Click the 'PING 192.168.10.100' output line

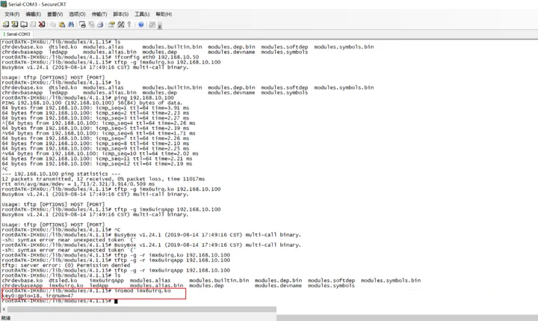click(x=93, y=103)
